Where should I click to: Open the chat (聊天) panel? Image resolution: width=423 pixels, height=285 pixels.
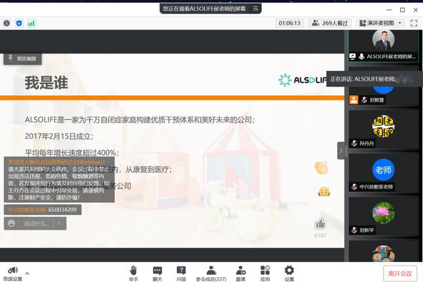tap(157, 273)
